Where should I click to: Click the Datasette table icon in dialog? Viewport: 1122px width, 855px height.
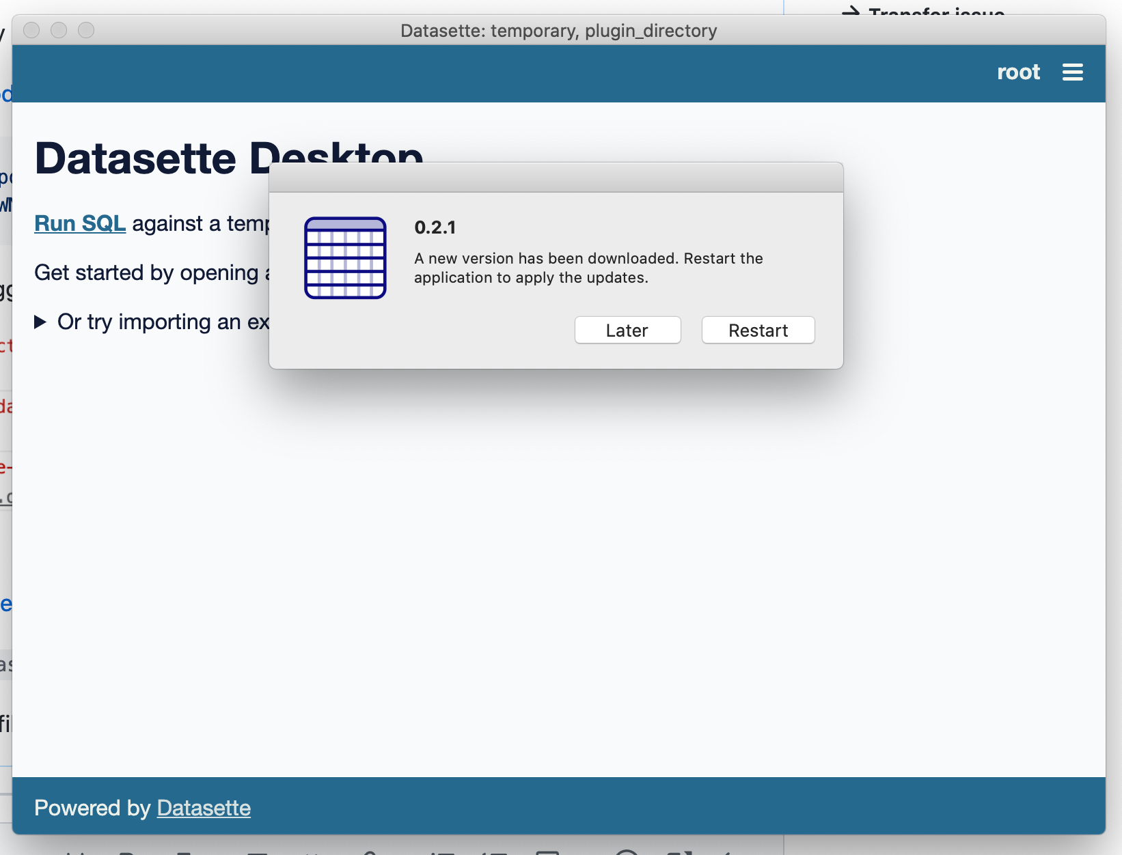point(345,258)
